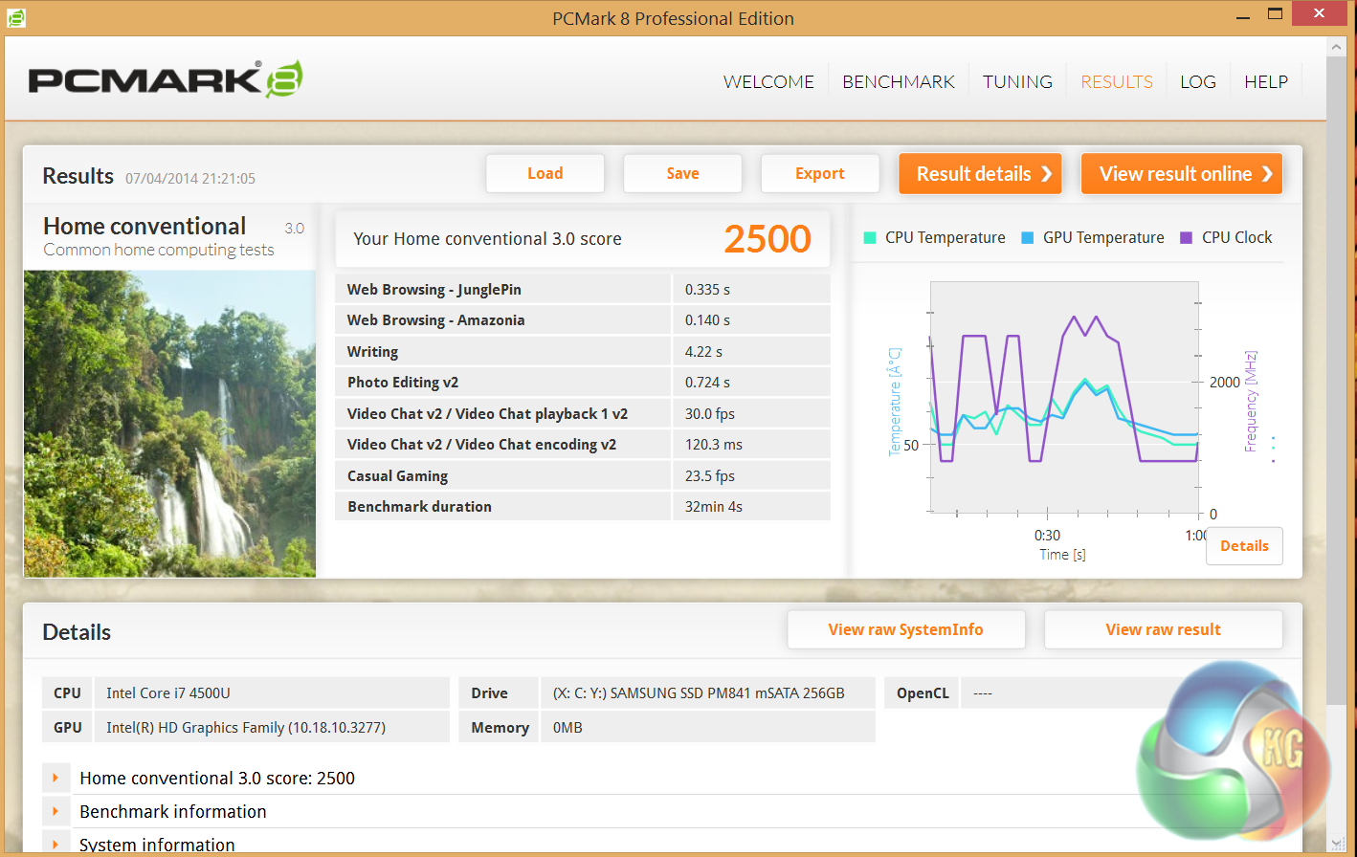
Task: Load a saved result file
Action: [545, 174]
